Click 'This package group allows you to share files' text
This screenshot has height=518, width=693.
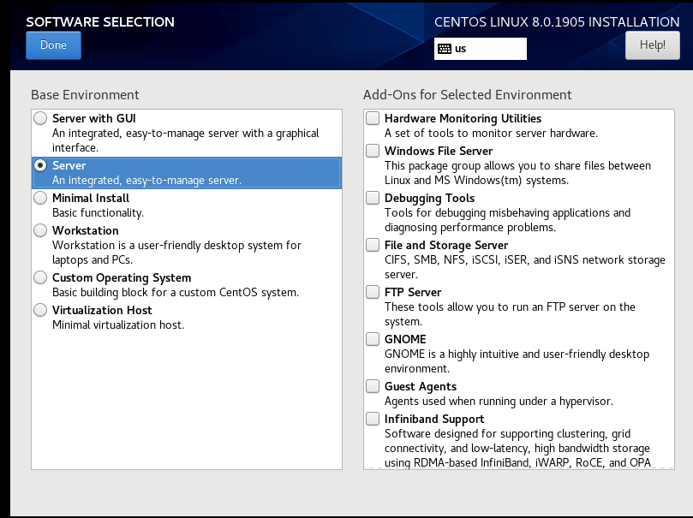pos(517,173)
